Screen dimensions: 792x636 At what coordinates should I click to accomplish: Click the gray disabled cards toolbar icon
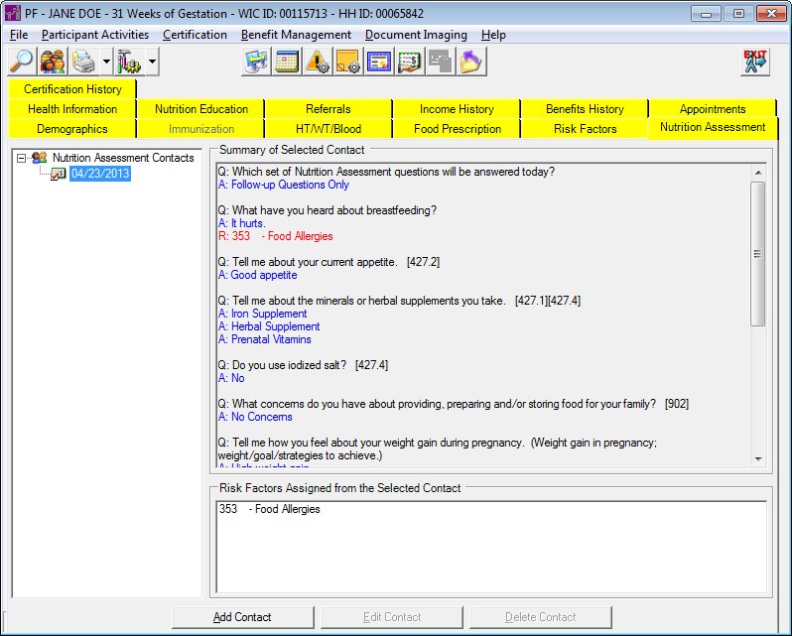(x=441, y=62)
